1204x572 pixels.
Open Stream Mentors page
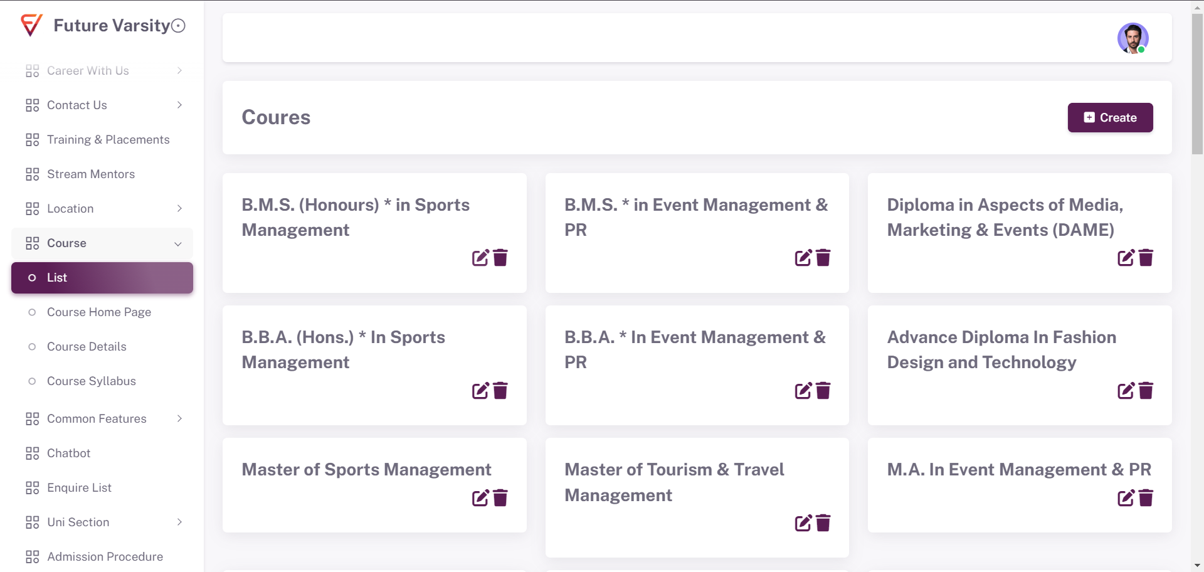[x=91, y=174]
